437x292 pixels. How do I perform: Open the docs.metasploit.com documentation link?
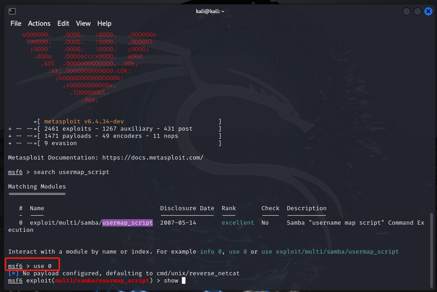153,158
